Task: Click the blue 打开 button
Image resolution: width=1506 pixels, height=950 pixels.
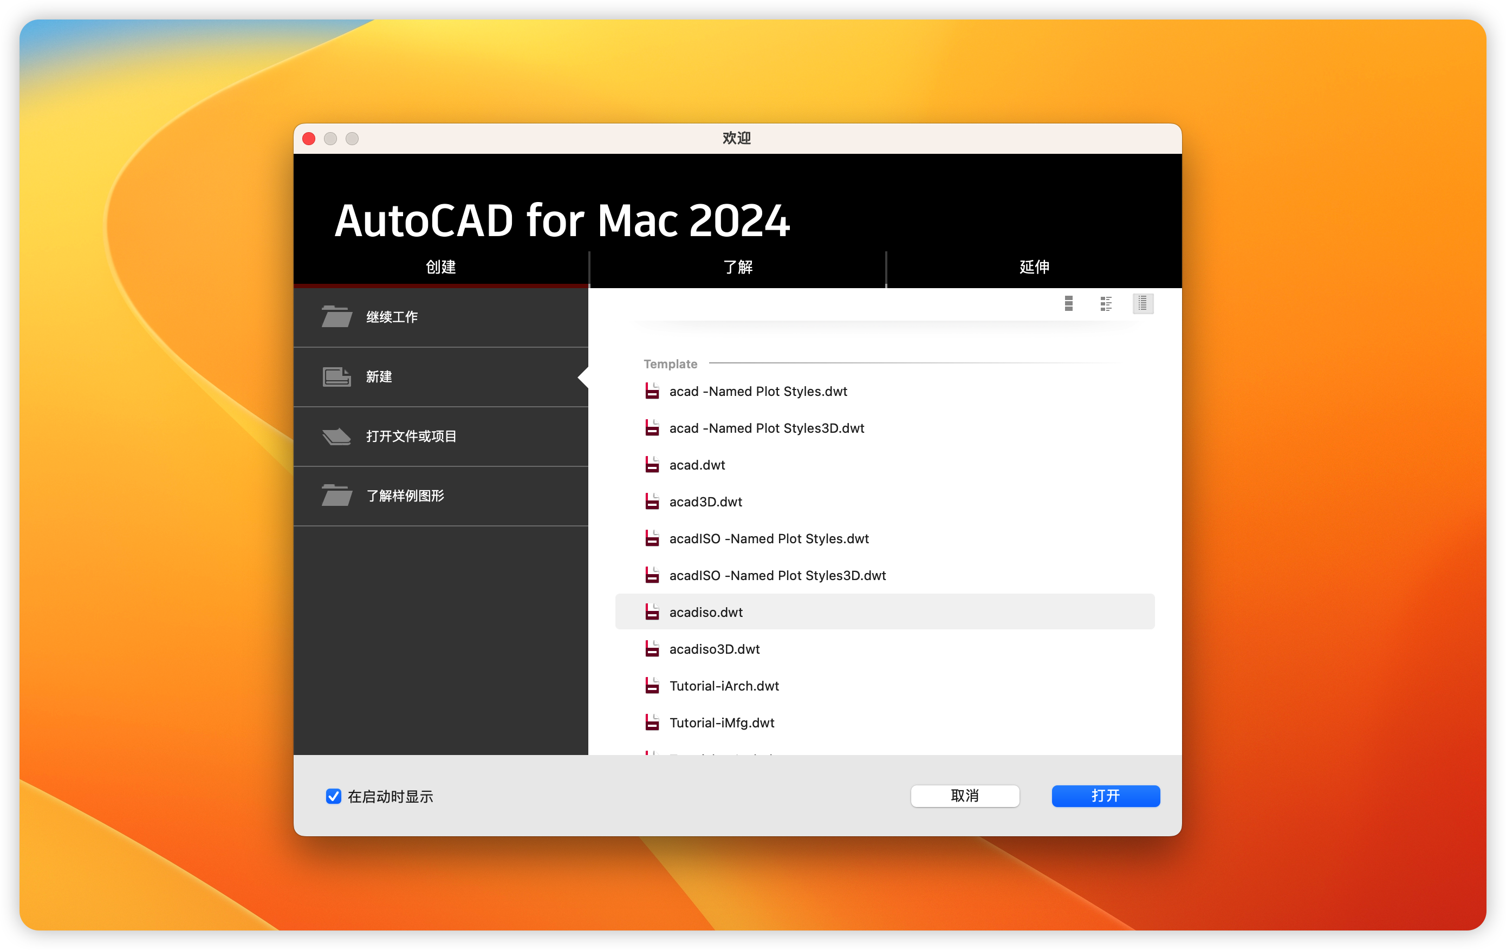Action: coord(1106,796)
